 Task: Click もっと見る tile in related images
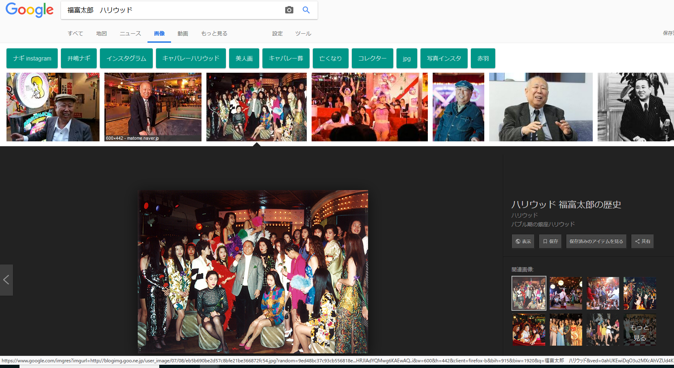point(639,330)
